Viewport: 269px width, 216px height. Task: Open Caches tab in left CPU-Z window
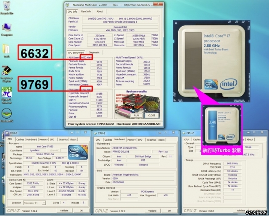(20, 140)
